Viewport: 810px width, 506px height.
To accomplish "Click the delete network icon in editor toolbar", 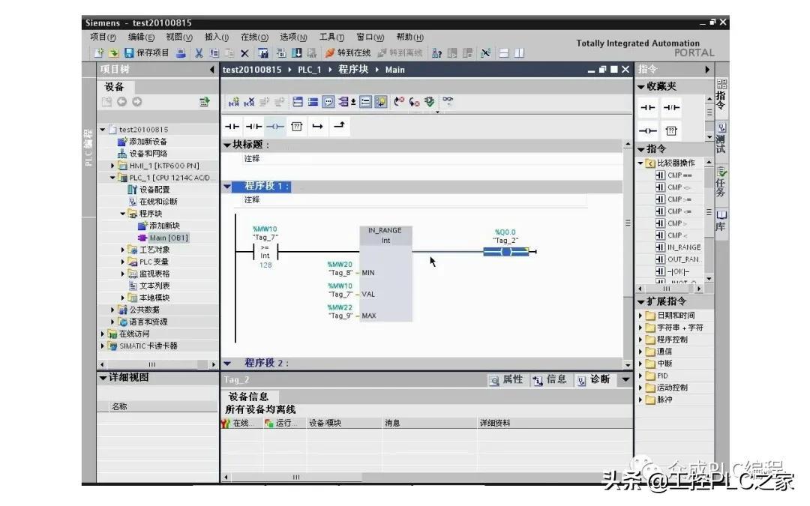I will 249,102.
